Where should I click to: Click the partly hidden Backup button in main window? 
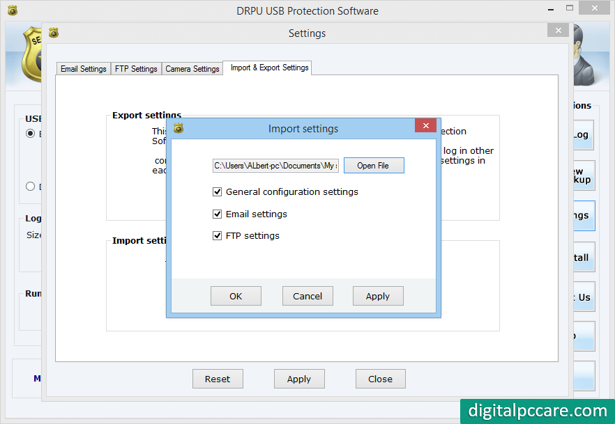[584, 175]
